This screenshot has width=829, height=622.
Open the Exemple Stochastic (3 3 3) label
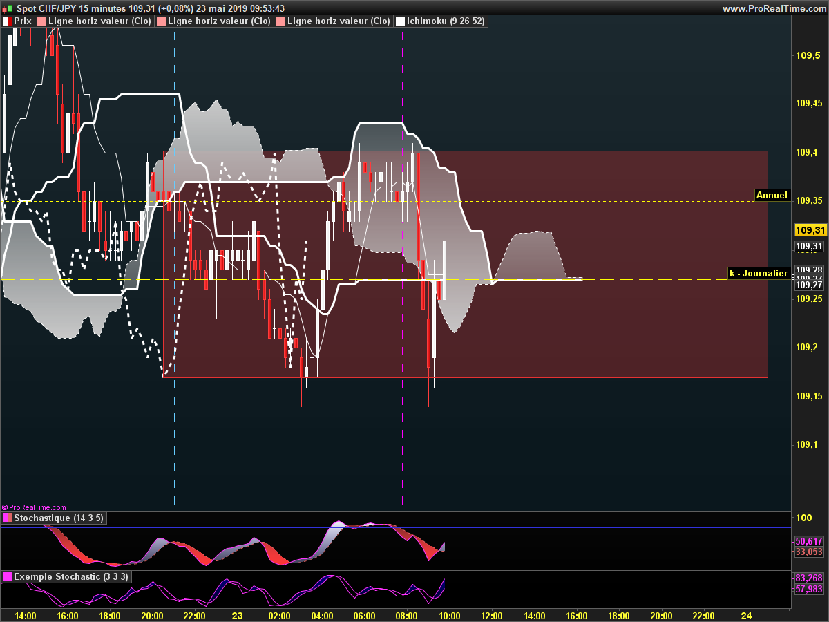pos(70,577)
